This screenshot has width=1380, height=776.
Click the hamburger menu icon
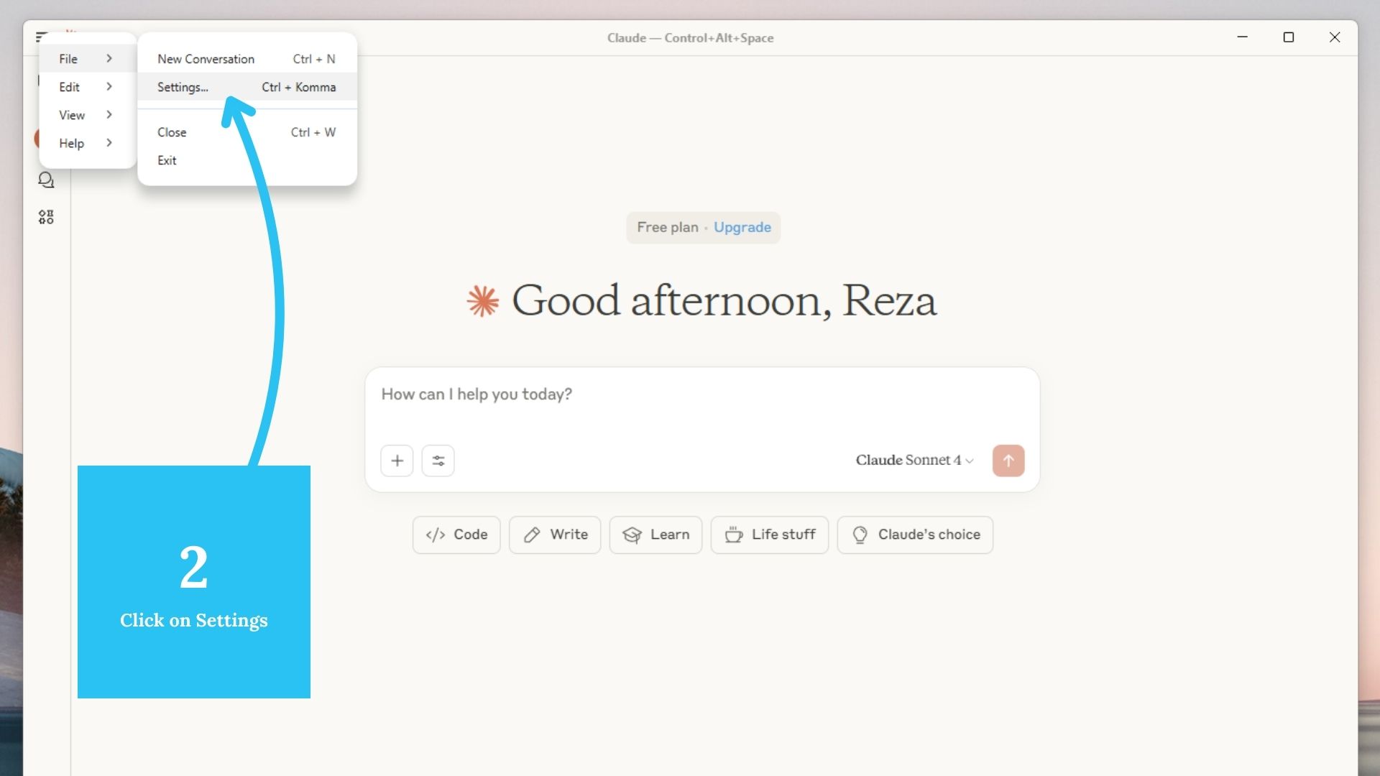pos(42,37)
